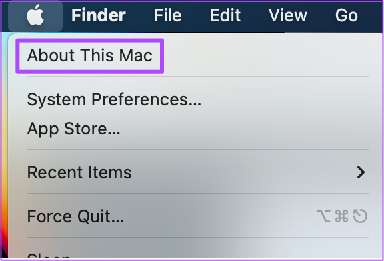Click the Option symbol in Force Quit shortcut
This screenshot has width=384, height=261.
point(323,216)
